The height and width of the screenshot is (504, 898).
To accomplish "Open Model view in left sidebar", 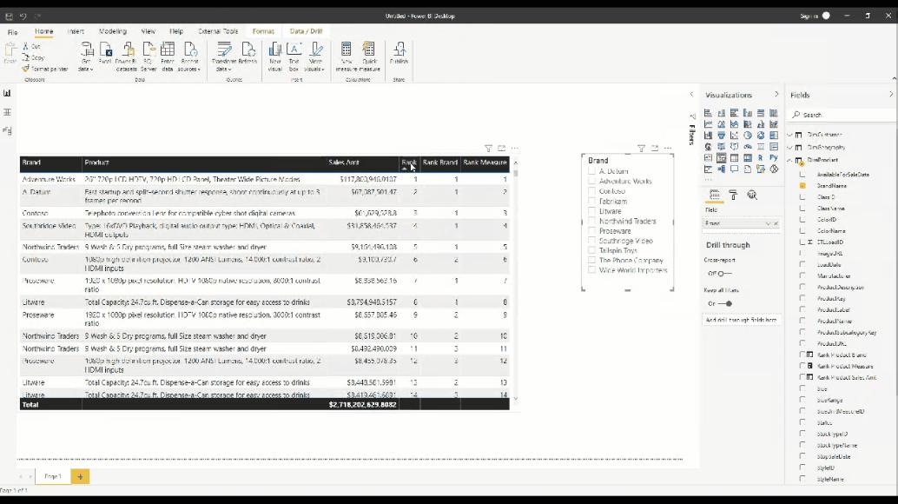I will [8, 131].
